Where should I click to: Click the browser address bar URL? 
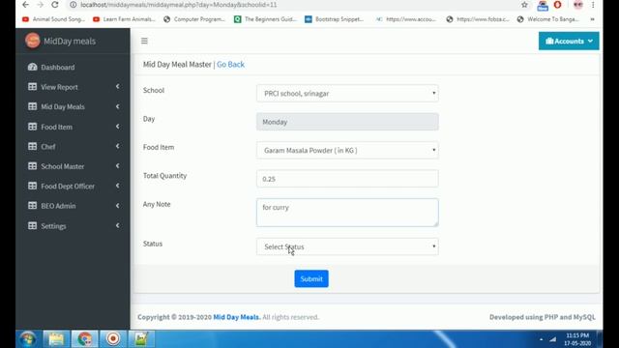[178, 5]
